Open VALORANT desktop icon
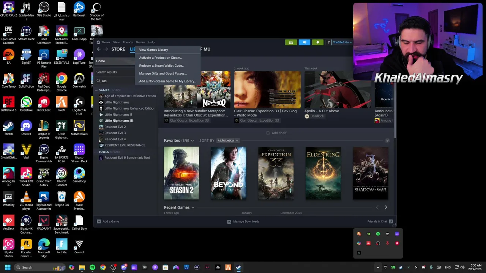The height and width of the screenshot is (273, 486). [44, 223]
